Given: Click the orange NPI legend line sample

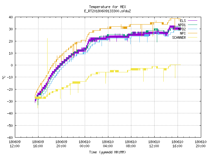Looking at the screenshot, I should pos(192,33).
